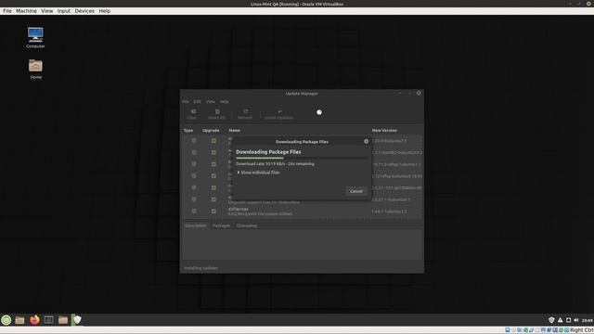
Task: Click the Right Ctrl host key indicator
Action: coord(582,330)
